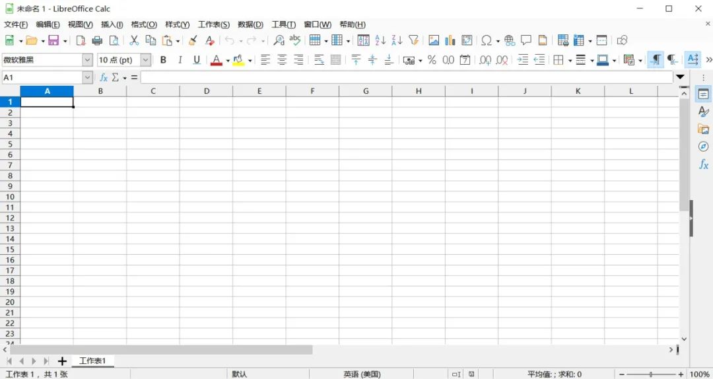
Task: Show more formatting toolbar items
Action: click(x=708, y=59)
